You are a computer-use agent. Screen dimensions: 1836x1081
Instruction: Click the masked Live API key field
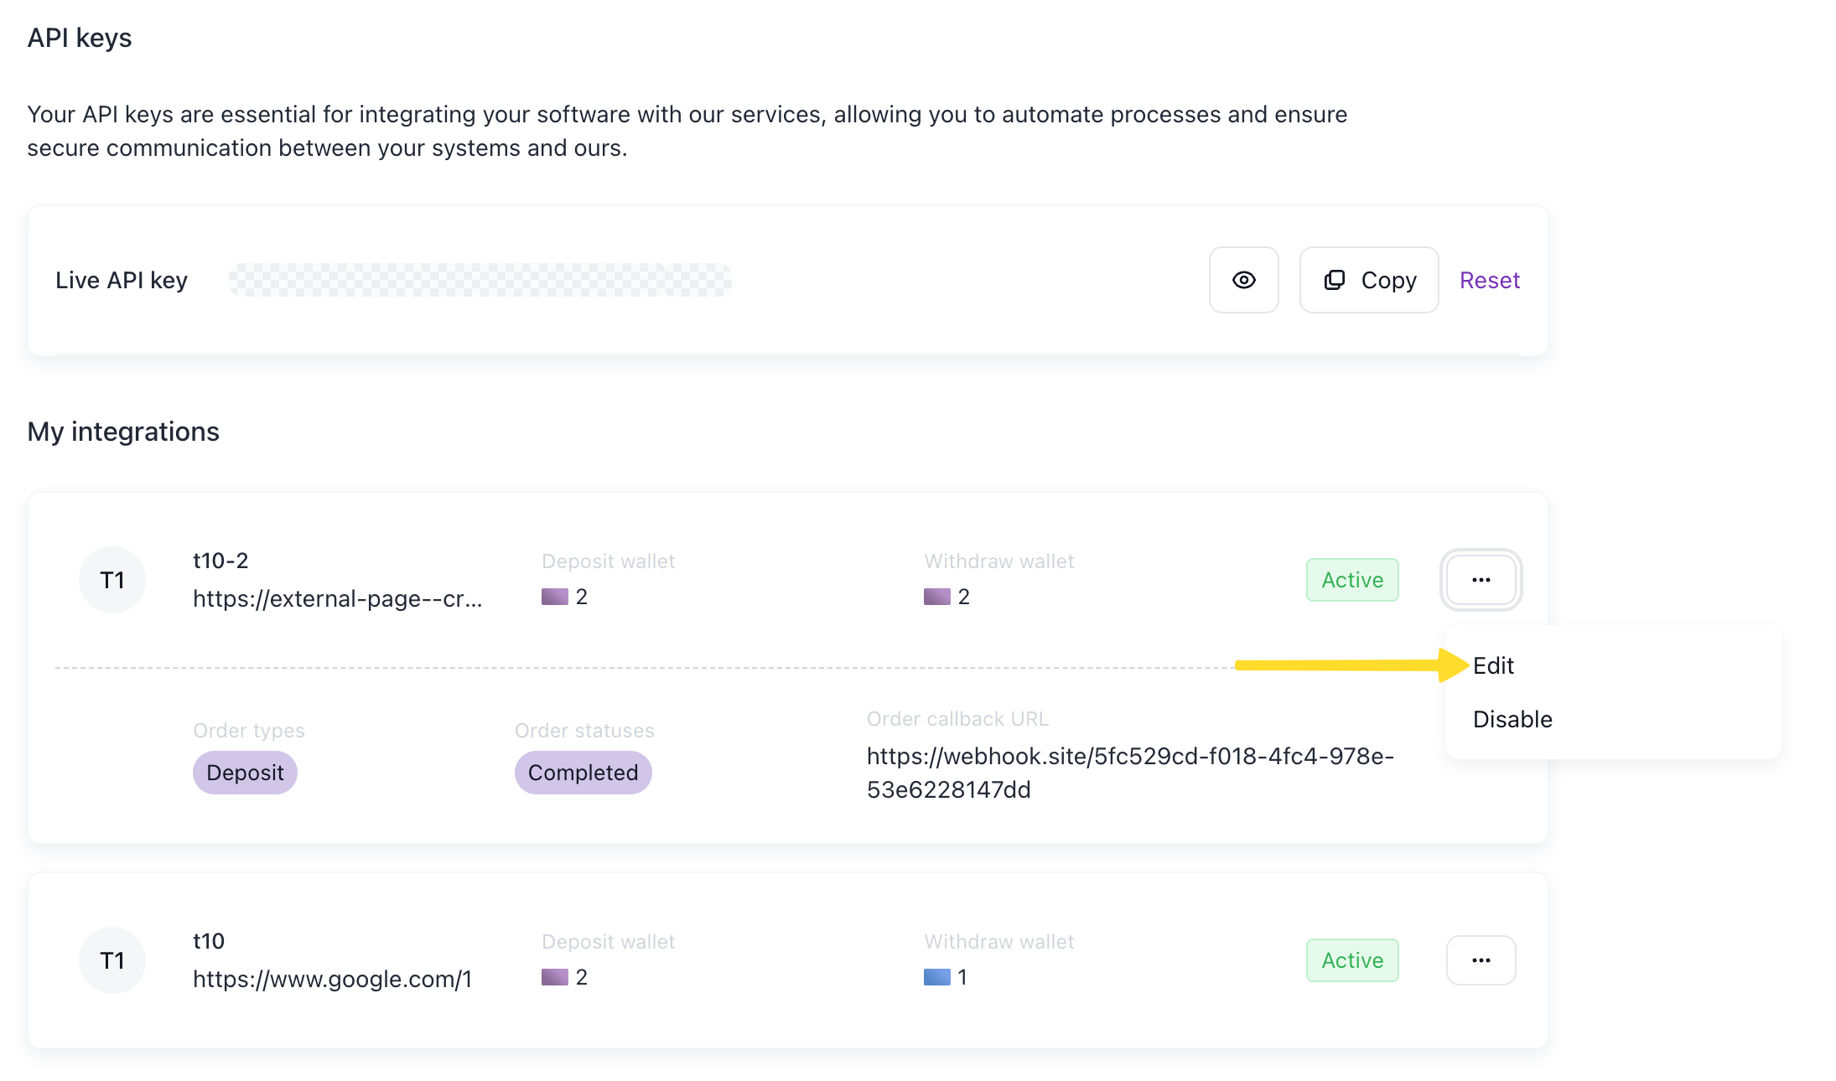[x=480, y=280]
